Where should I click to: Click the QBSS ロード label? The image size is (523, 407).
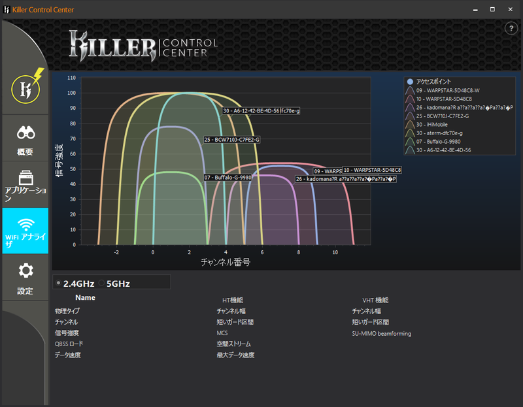click(x=69, y=344)
